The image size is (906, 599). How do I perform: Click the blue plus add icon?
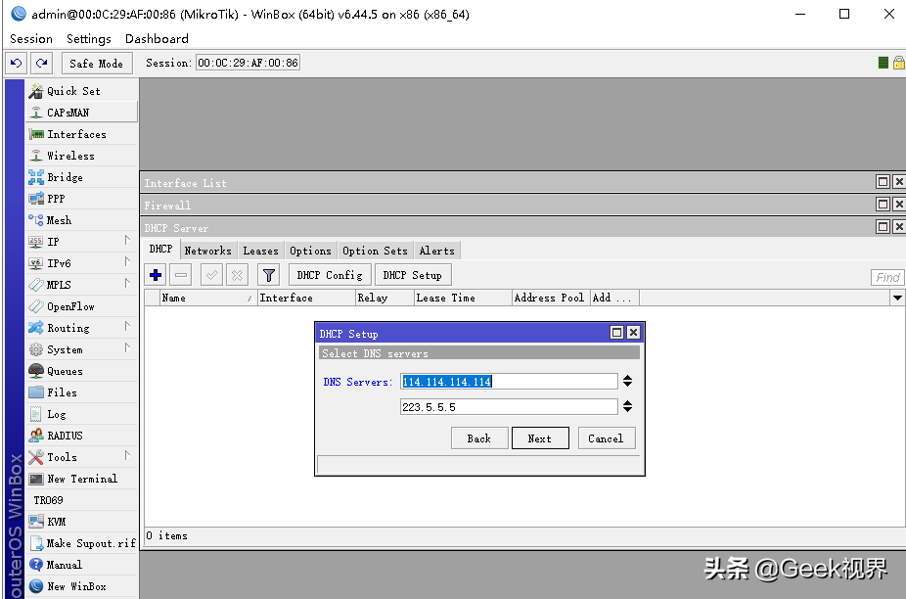pyautogui.click(x=156, y=275)
